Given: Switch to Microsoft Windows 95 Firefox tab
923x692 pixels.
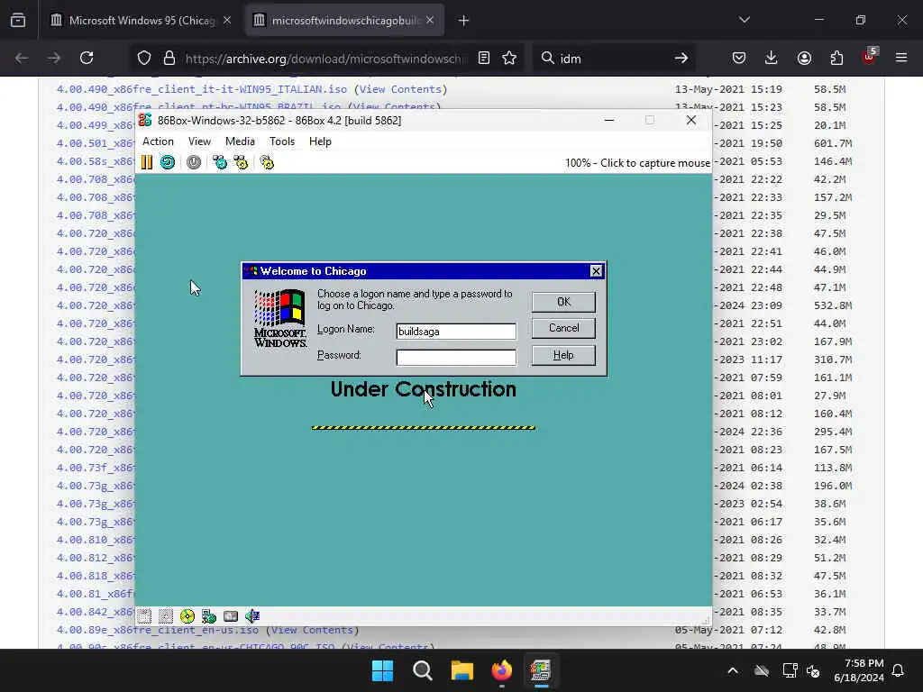Looking at the screenshot, I should tap(142, 21).
